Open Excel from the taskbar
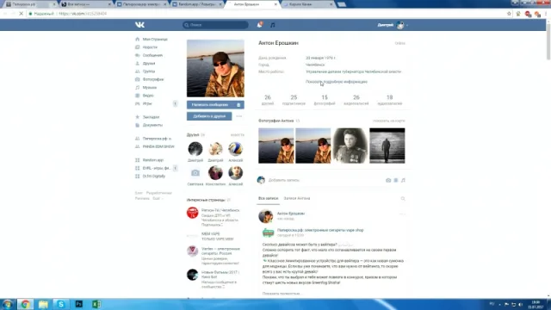 96,304
